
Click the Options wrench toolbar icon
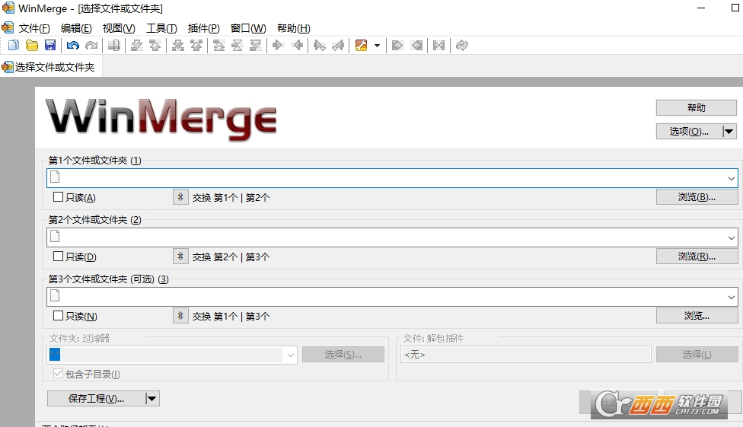click(x=361, y=46)
